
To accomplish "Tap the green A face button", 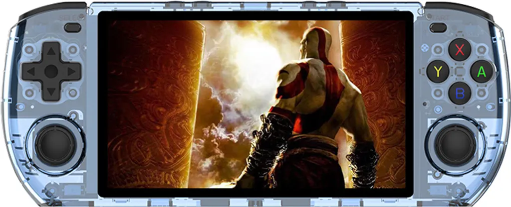I will coord(482,71).
